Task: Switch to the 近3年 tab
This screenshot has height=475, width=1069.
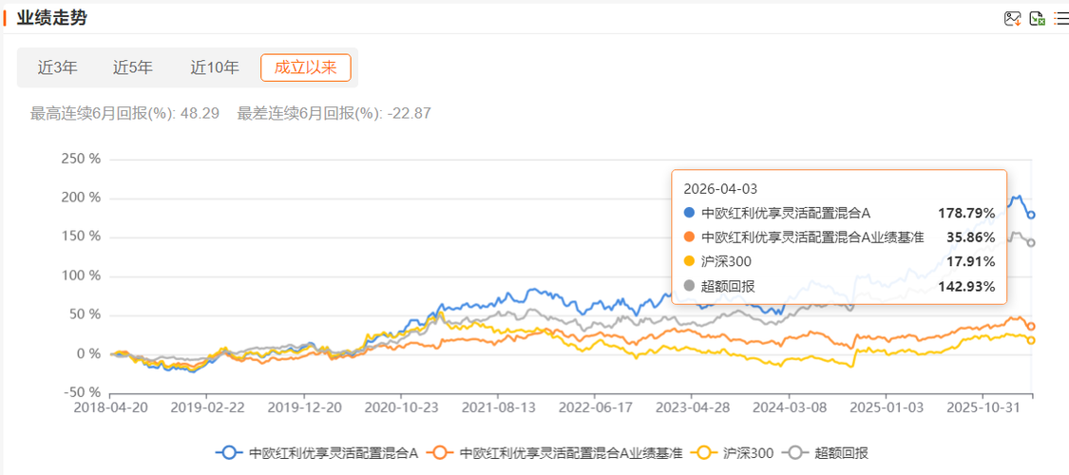Action: pos(57,67)
